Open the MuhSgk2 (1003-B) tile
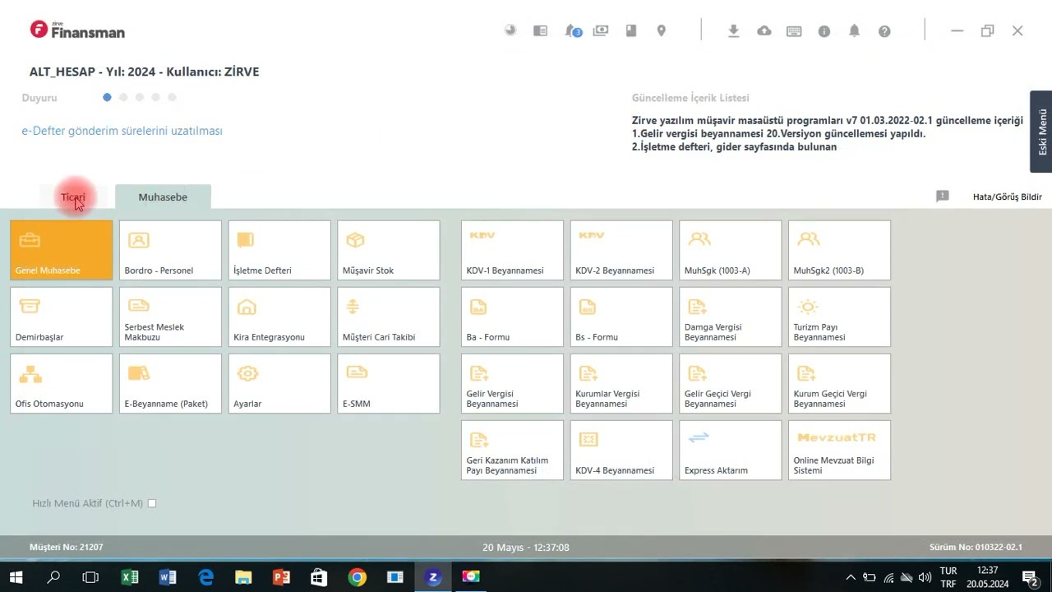This screenshot has width=1052, height=592. [x=839, y=250]
